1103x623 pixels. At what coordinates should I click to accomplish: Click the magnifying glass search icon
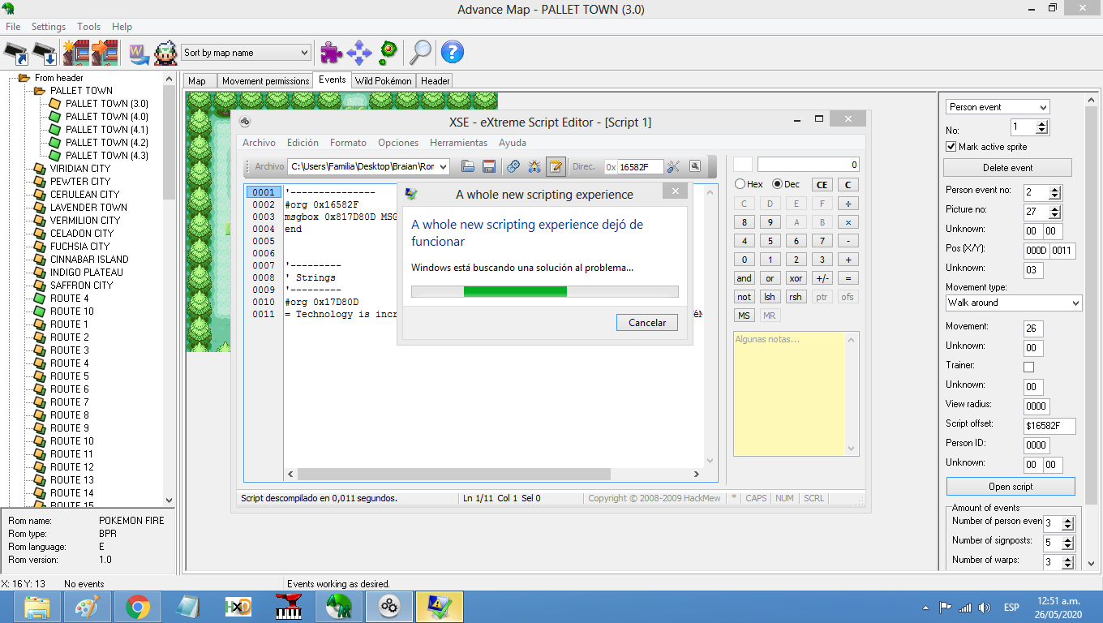point(419,53)
